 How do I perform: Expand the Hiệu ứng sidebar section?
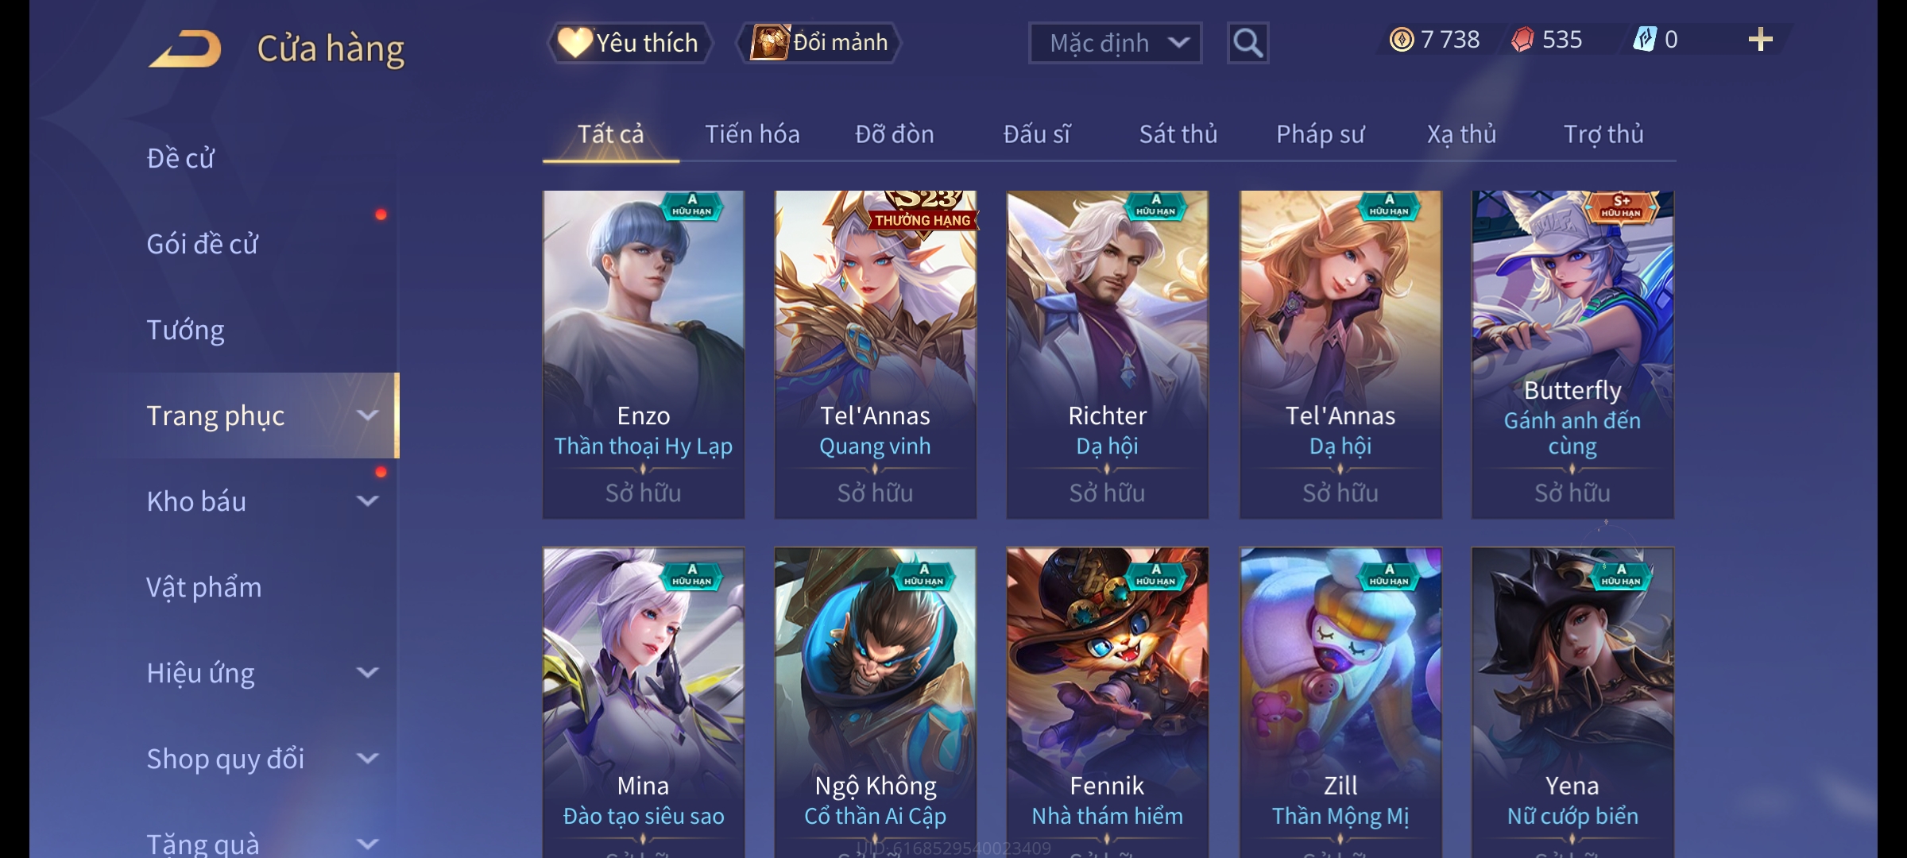[x=367, y=673]
